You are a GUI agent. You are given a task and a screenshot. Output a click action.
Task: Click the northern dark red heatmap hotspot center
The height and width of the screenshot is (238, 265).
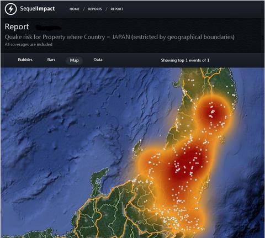pyautogui.click(x=213, y=112)
